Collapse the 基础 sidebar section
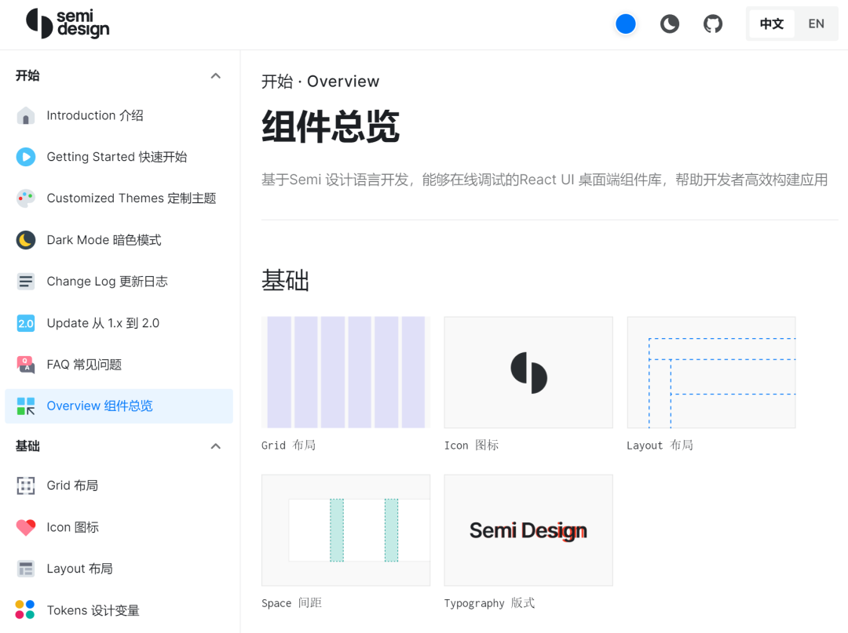This screenshot has height=633, width=848. (216, 446)
